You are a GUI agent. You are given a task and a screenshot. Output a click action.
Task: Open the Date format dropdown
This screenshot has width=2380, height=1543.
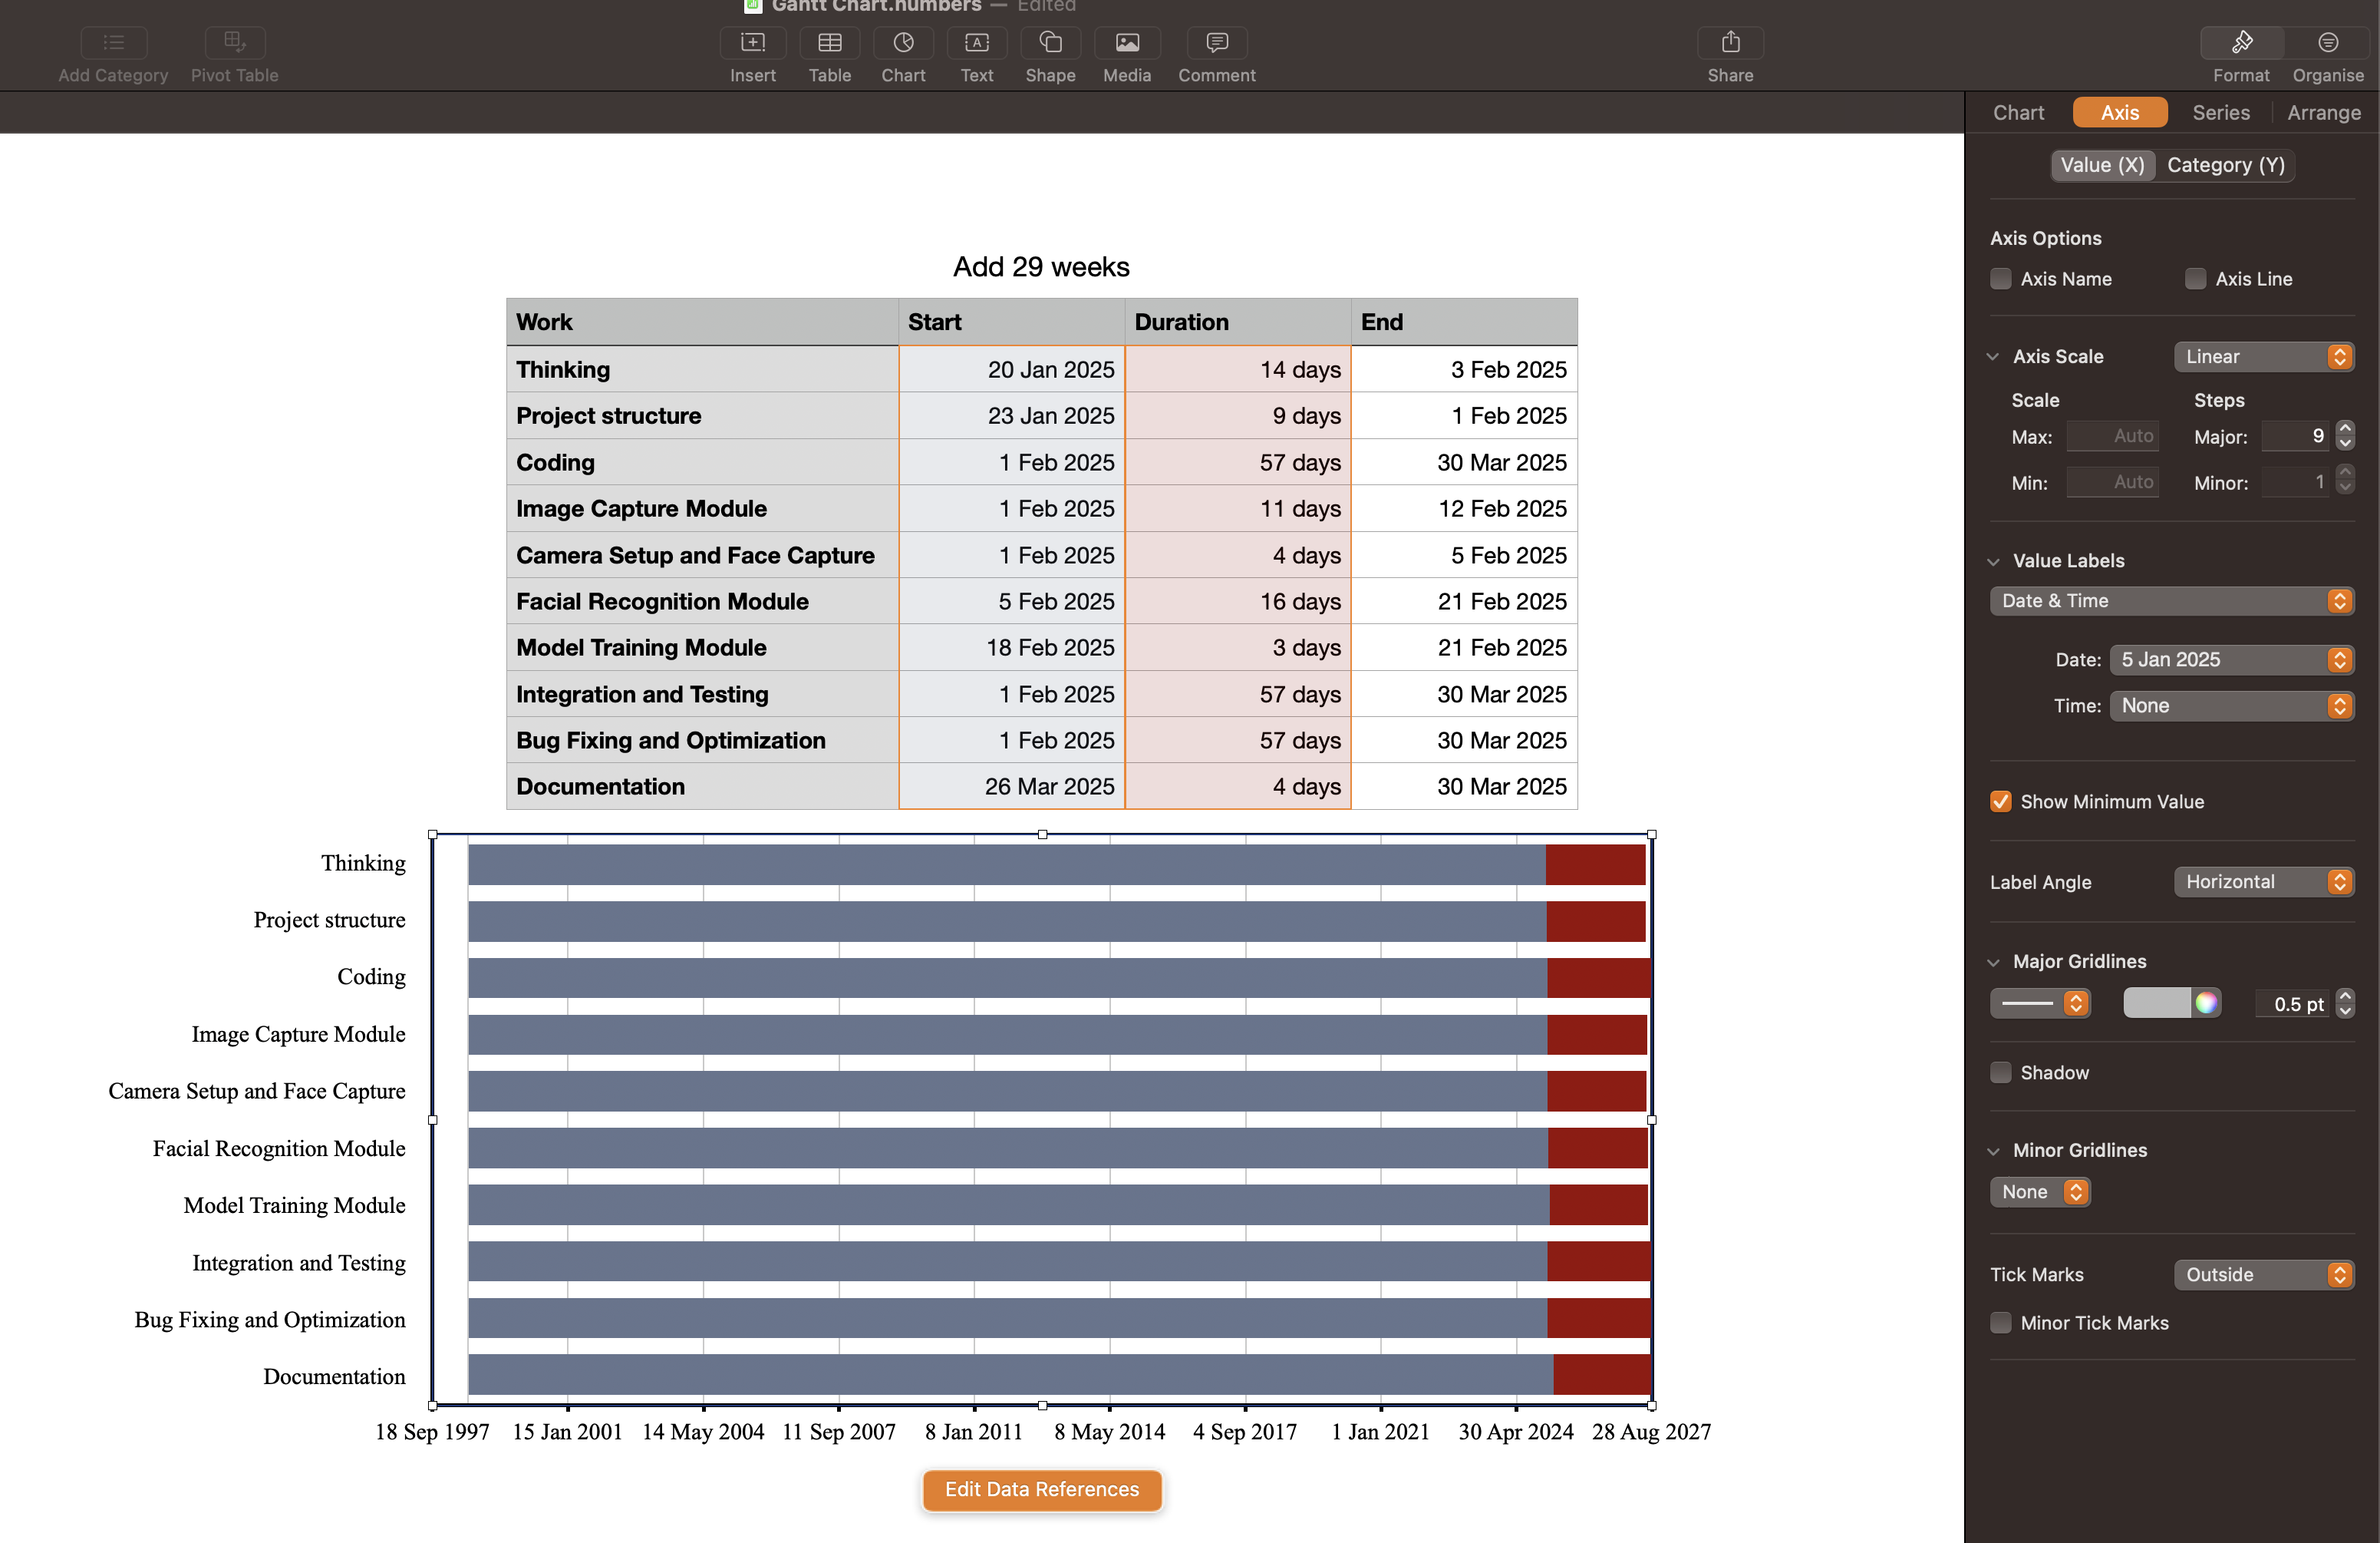coord(2231,659)
